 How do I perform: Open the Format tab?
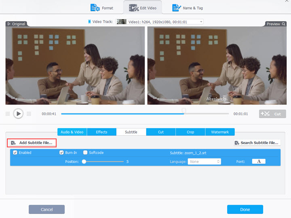point(102,8)
